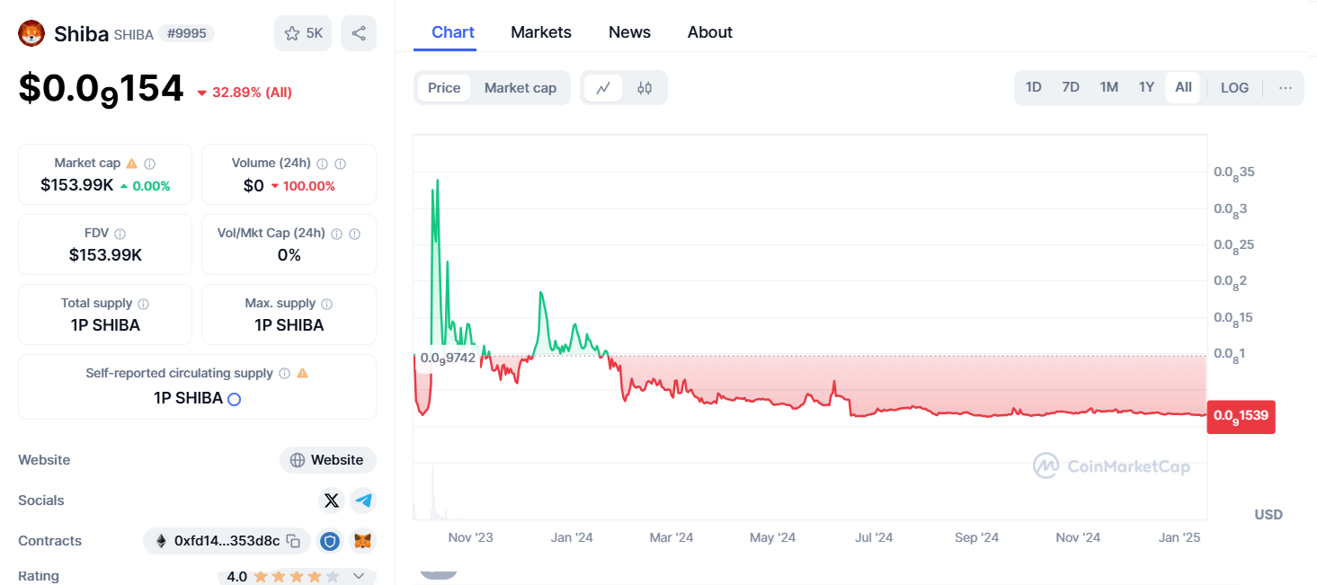The image size is (1317, 585).
Task: Click Market cap warning triangle icon
Action: tap(132, 164)
